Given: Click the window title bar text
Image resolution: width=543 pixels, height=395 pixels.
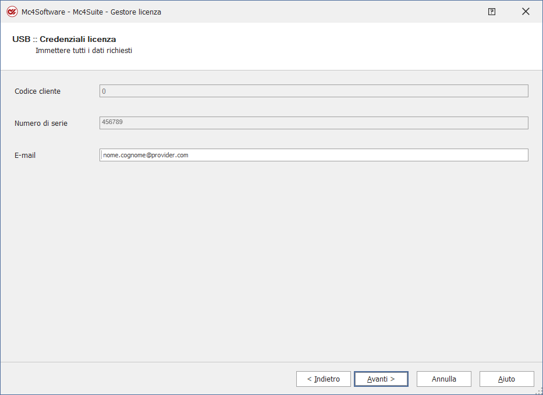Looking at the screenshot, I should pos(91,12).
